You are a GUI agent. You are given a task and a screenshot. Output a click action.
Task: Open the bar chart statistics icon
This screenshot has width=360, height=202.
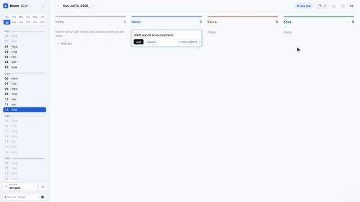334,6
